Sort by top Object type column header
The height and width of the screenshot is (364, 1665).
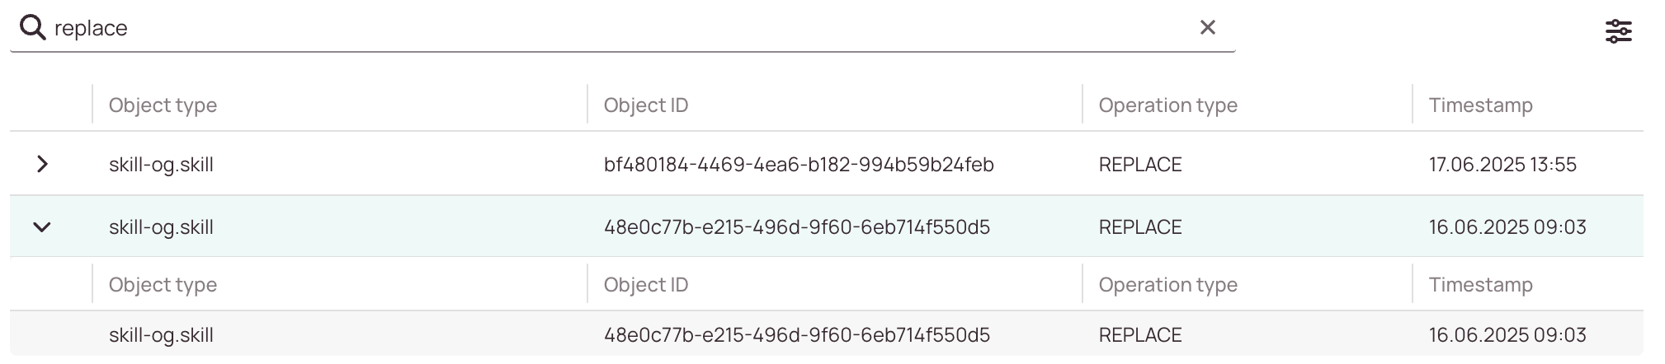pyautogui.click(x=163, y=105)
